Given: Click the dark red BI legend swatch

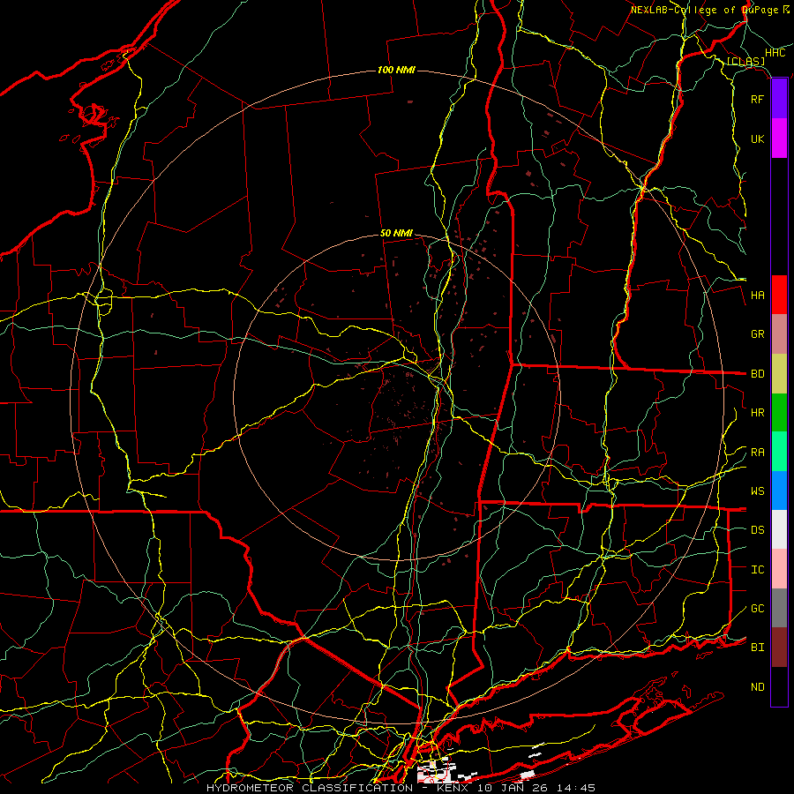Looking at the screenshot, I should pos(779,648).
